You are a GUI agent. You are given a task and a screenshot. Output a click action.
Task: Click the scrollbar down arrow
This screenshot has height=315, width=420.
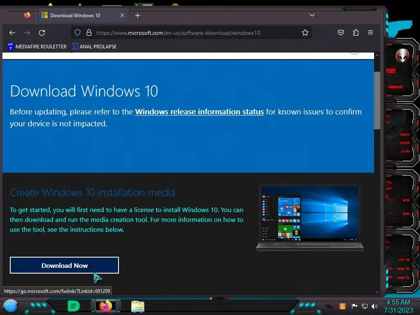click(377, 292)
